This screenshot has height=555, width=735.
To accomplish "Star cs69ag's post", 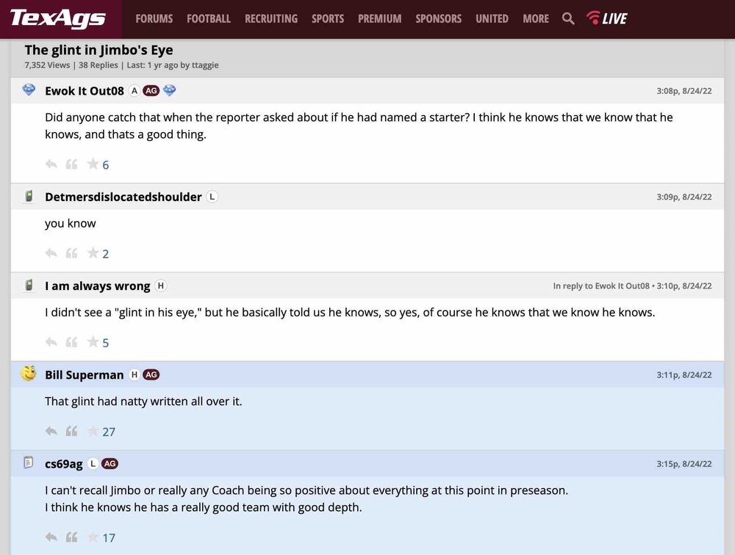I will pyautogui.click(x=93, y=537).
